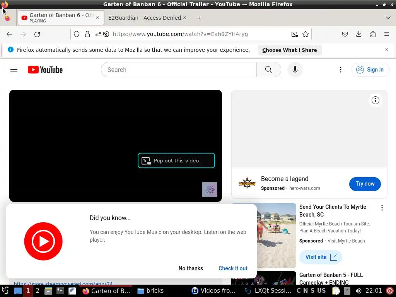
Task: Click the autoplay blocked icon
Action: 106,34
